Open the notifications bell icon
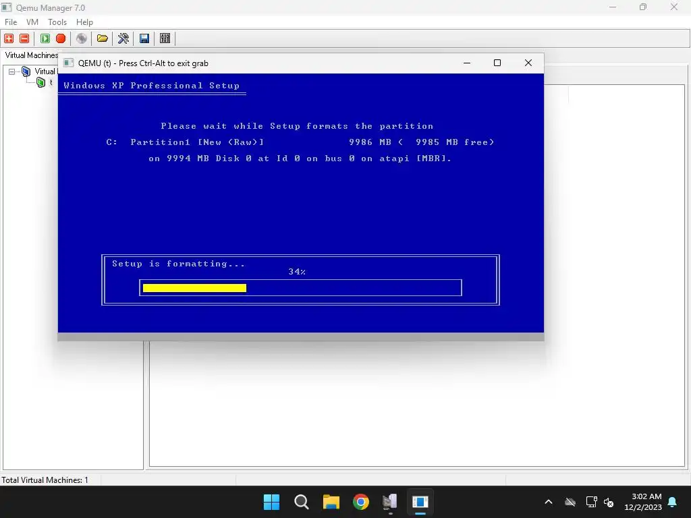This screenshot has height=518, width=691. [673, 502]
